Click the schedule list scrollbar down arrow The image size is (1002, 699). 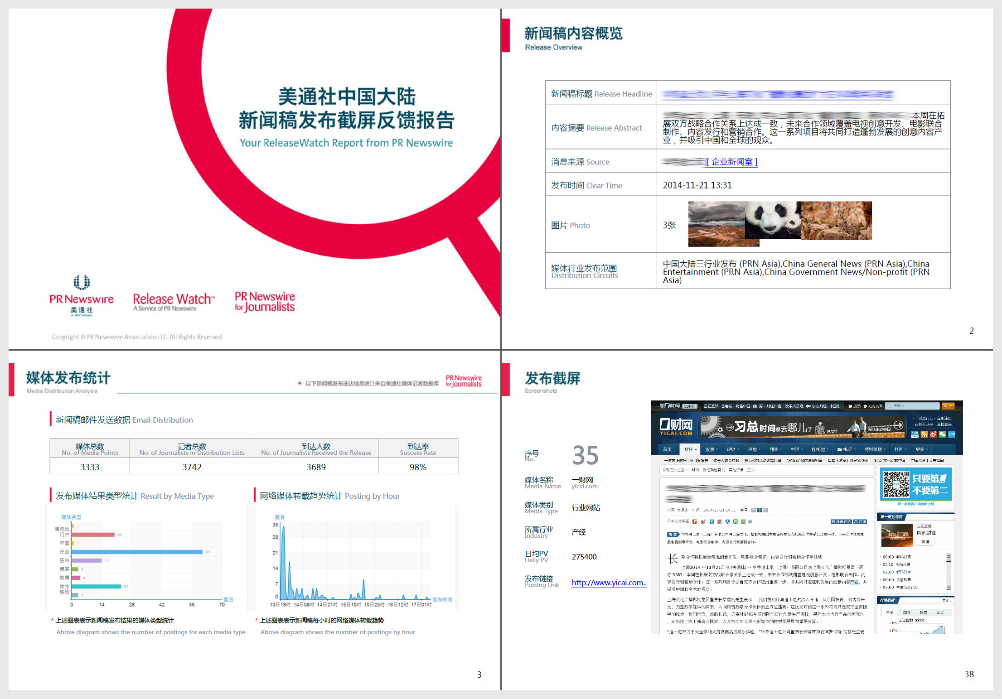pos(949,587)
